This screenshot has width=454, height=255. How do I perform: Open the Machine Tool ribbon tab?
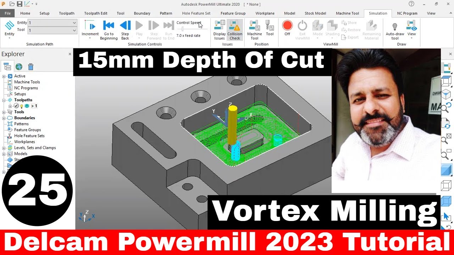(347, 13)
